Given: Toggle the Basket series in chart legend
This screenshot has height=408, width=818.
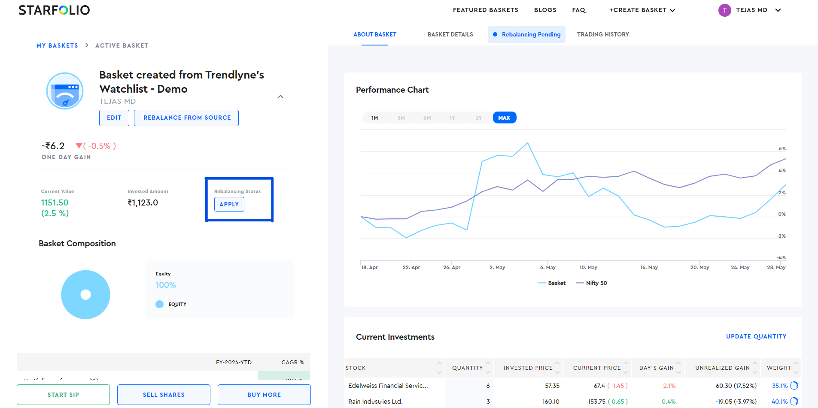Looking at the screenshot, I should 552,283.
